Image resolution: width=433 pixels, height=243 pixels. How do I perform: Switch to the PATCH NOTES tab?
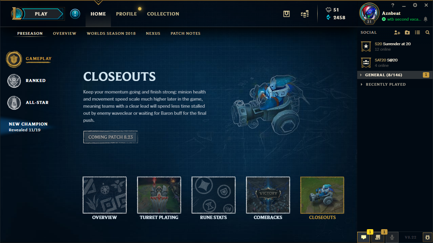pyautogui.click(x=185, y=33)
